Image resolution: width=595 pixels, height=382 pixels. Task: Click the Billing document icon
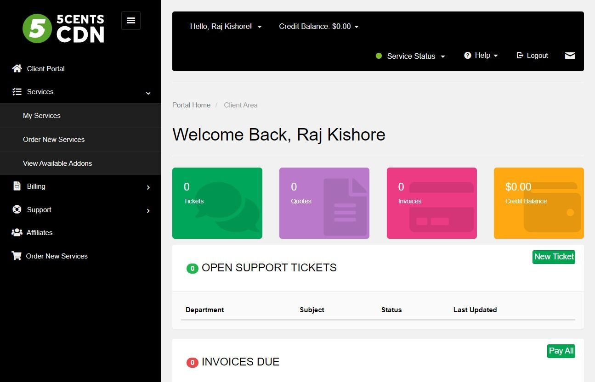(17, 186)
